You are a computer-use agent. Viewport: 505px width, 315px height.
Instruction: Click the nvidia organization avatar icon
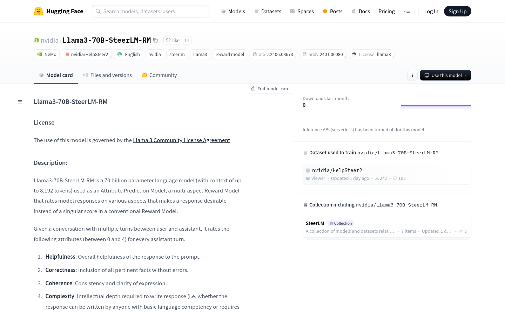coord(36,40)
